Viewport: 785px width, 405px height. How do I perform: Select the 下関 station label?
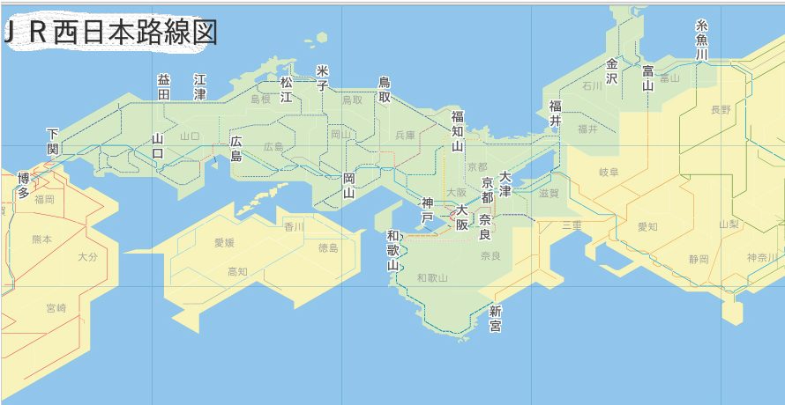53,141
